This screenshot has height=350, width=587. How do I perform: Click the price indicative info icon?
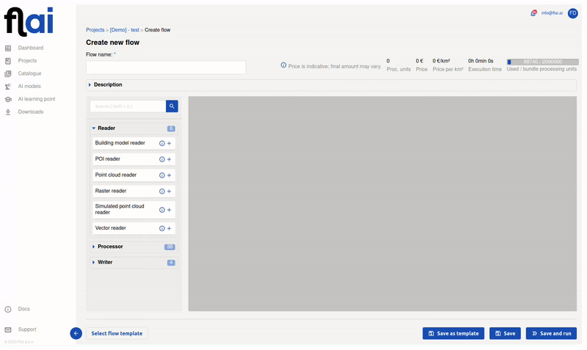point(283,65)
